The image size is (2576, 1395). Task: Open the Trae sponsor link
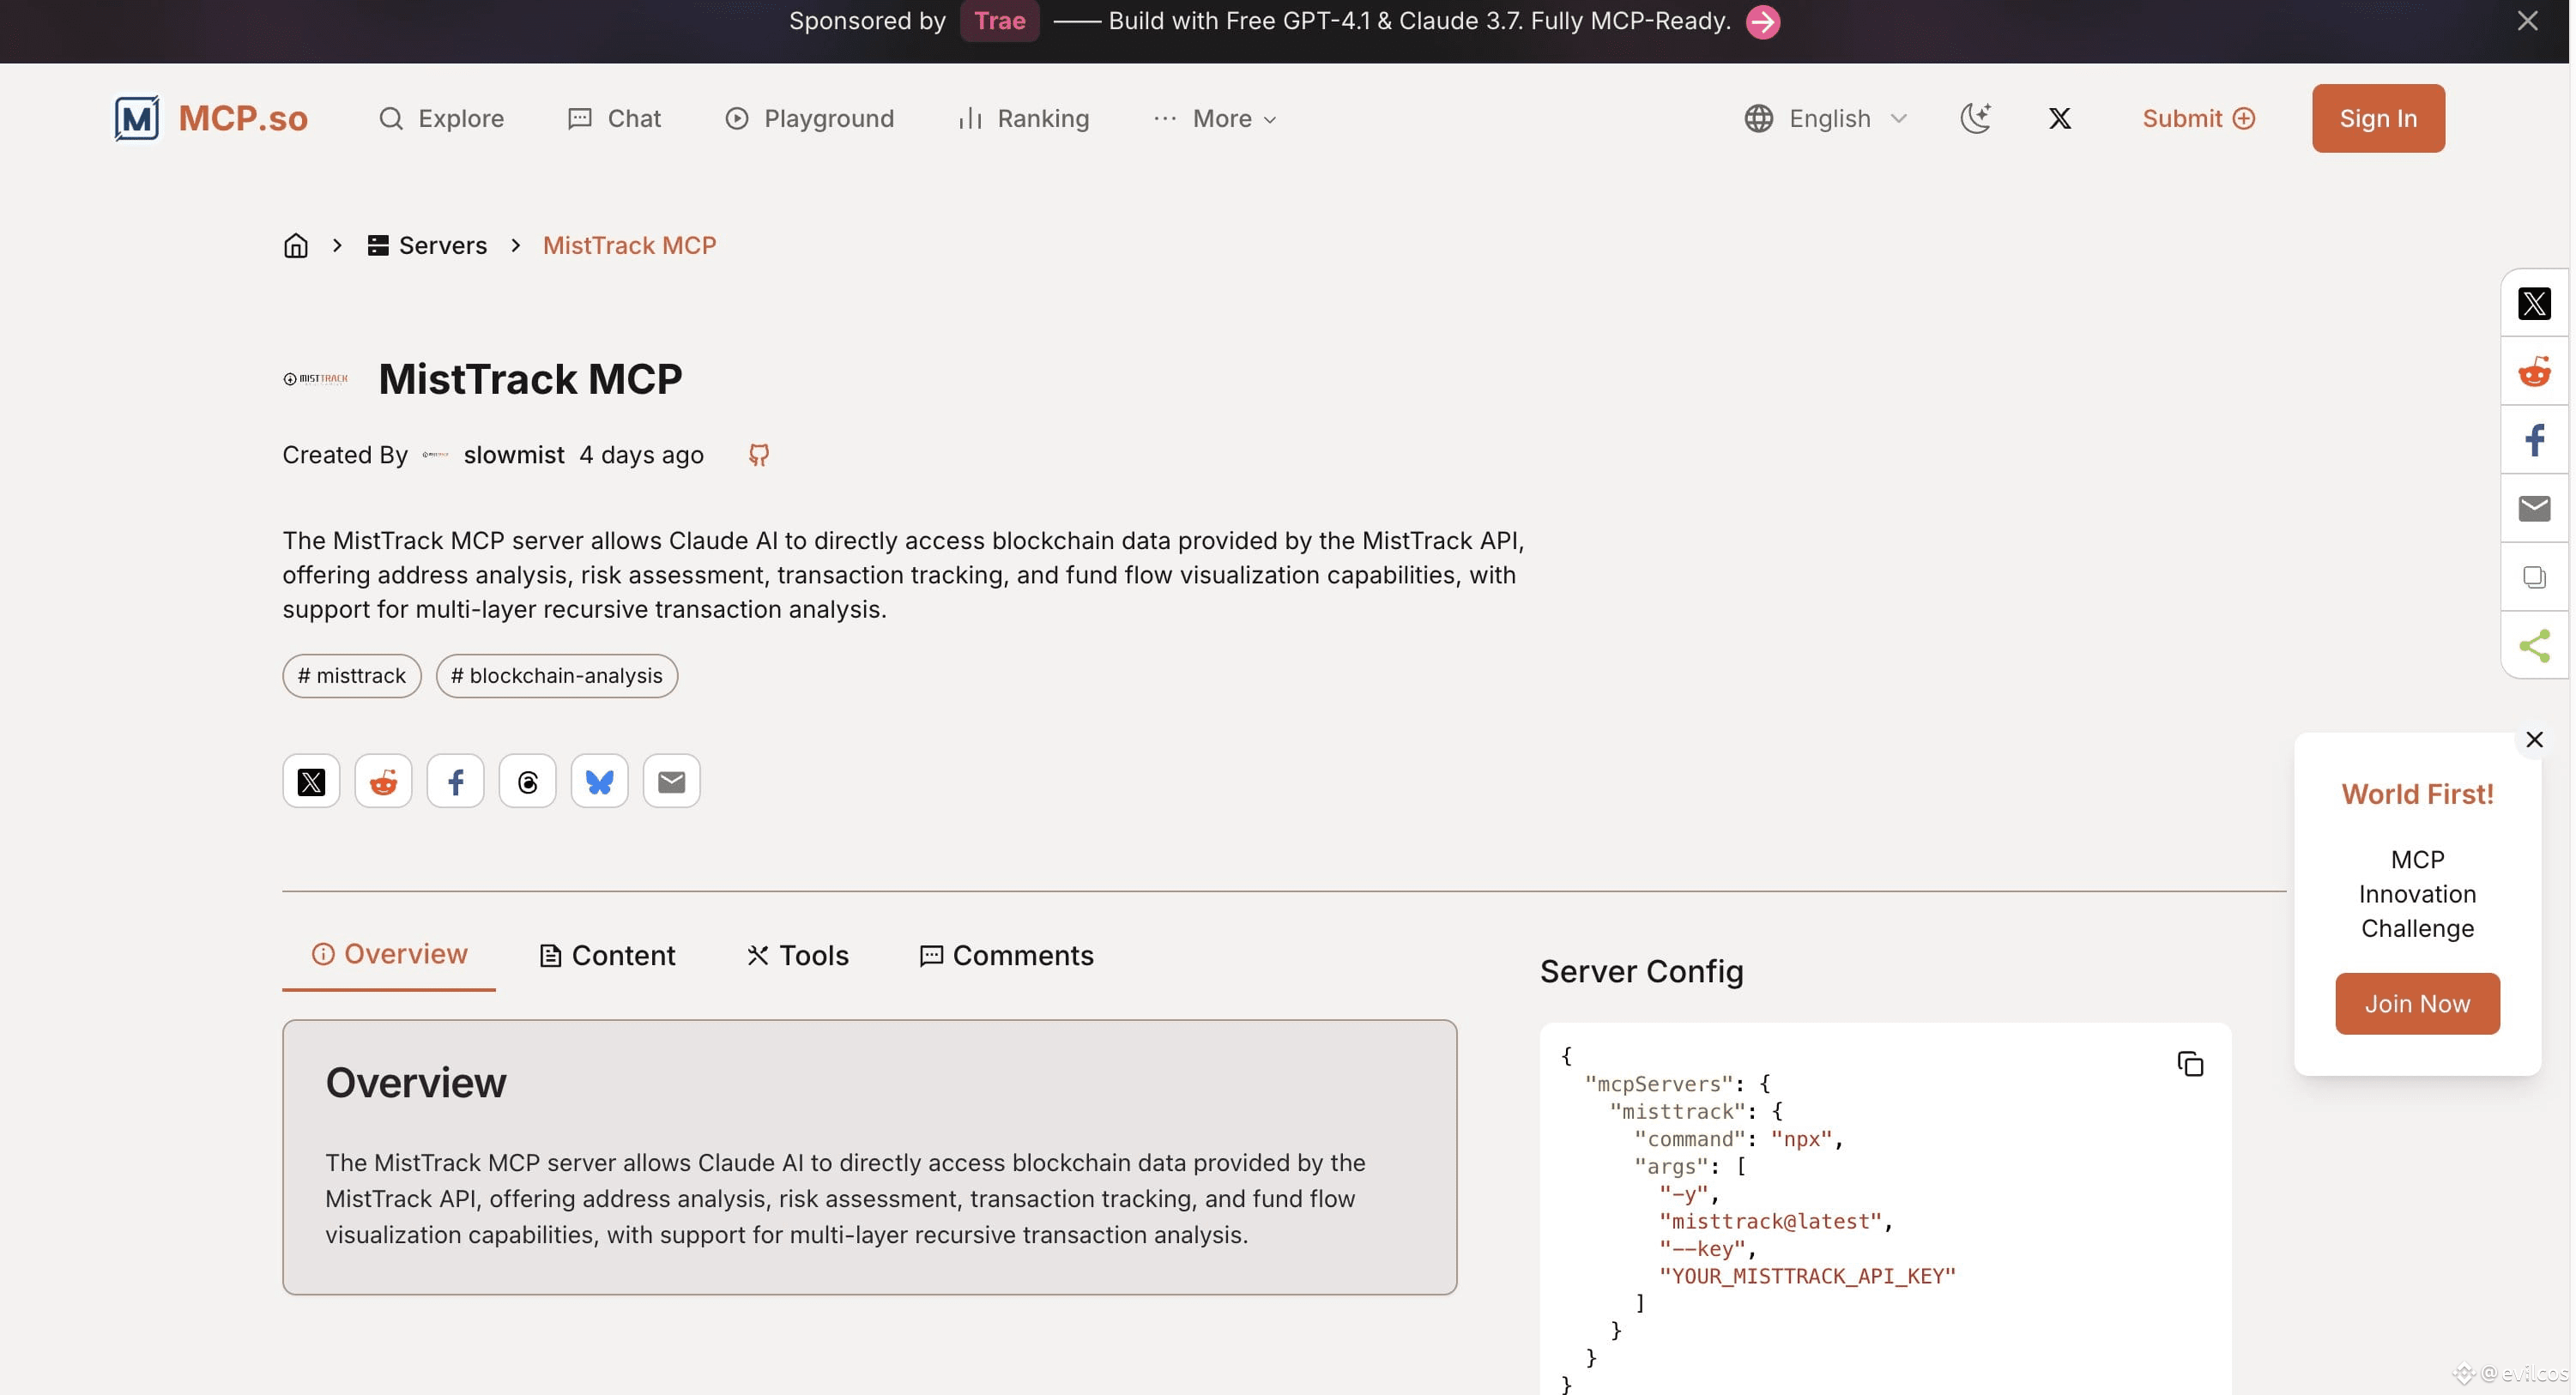999,21
